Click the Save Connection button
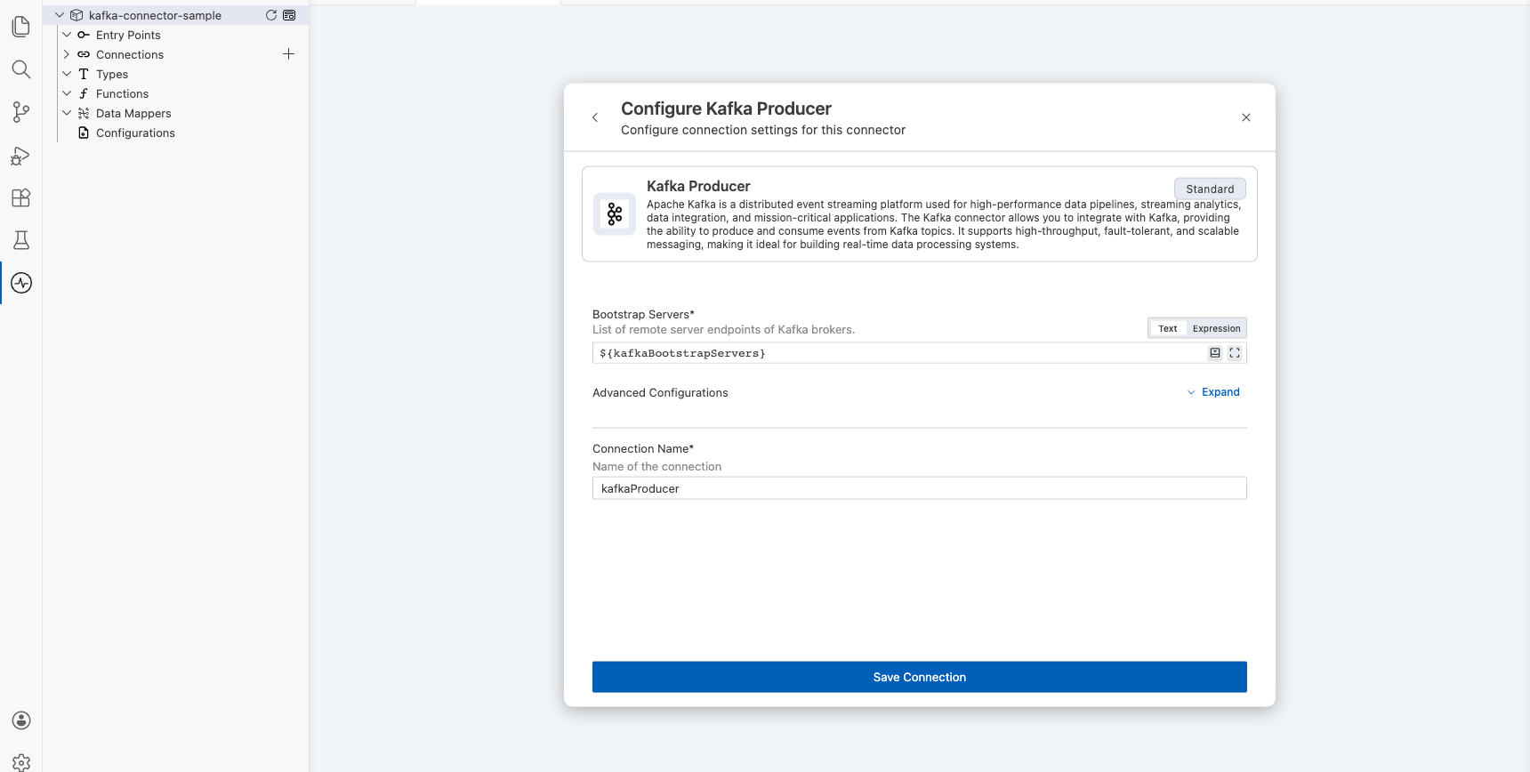The image size is (1530, 772). [x=920, y=677]
